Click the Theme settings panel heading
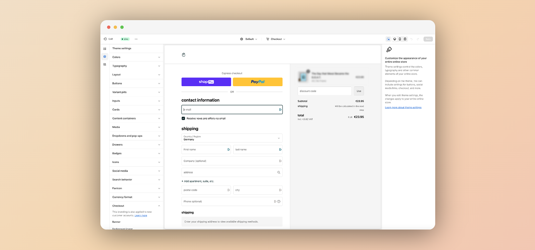The height and width of the screenshot is (250, 535). (122, 48)
